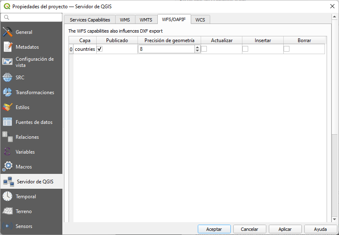
Task: Enable Insertar for countries layer
Action: pyautogui.click(x=245, y=49)
